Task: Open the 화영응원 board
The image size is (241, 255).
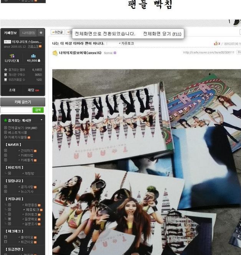Action: coord(31,205)
